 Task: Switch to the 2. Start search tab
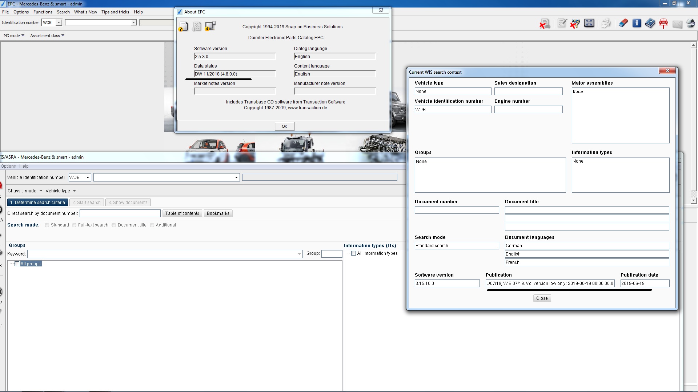point(86,203)
